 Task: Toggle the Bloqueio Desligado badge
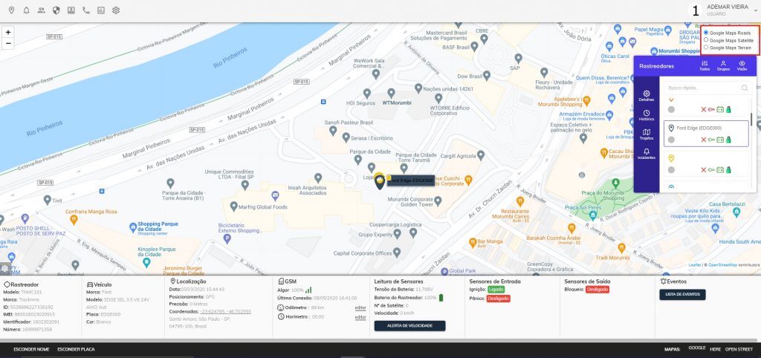click(x=597, y=290)
